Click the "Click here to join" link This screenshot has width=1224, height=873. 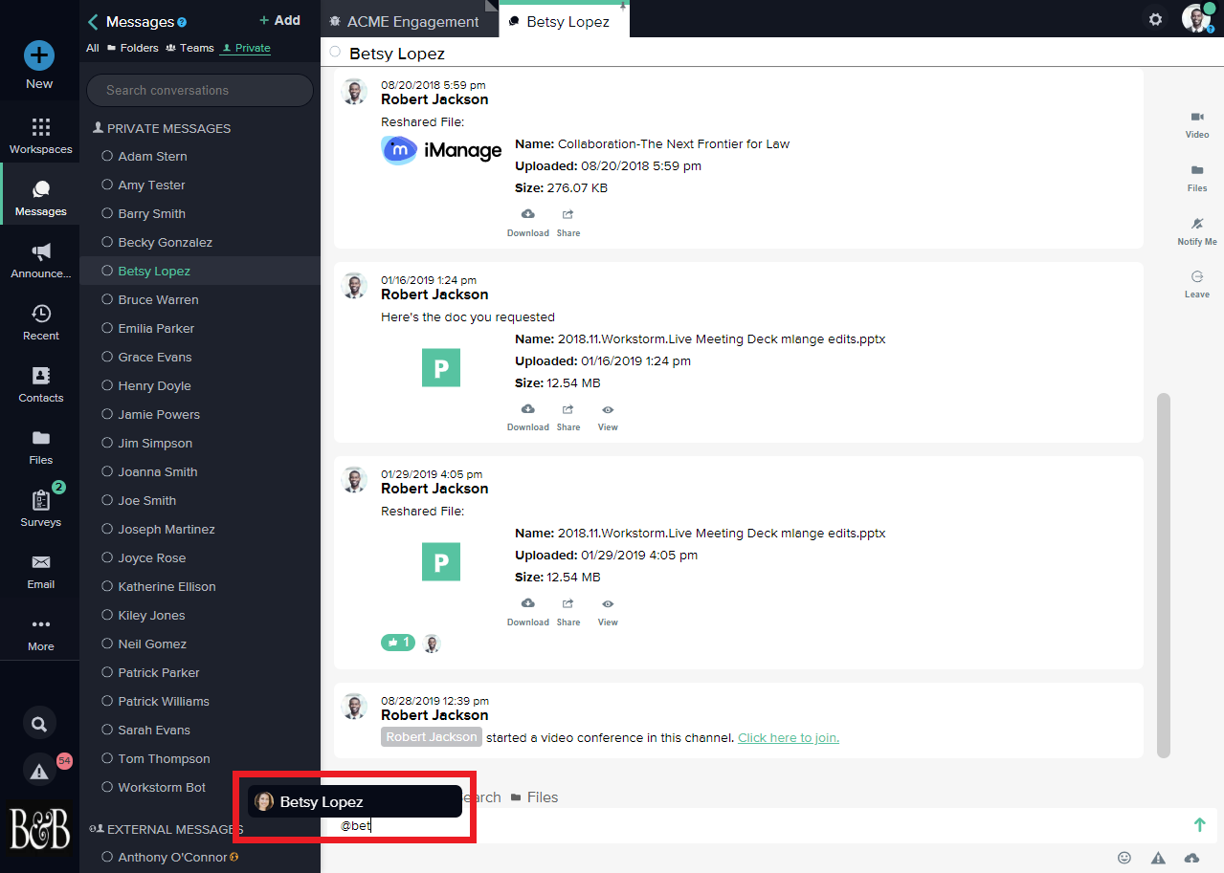coord(789,737)
